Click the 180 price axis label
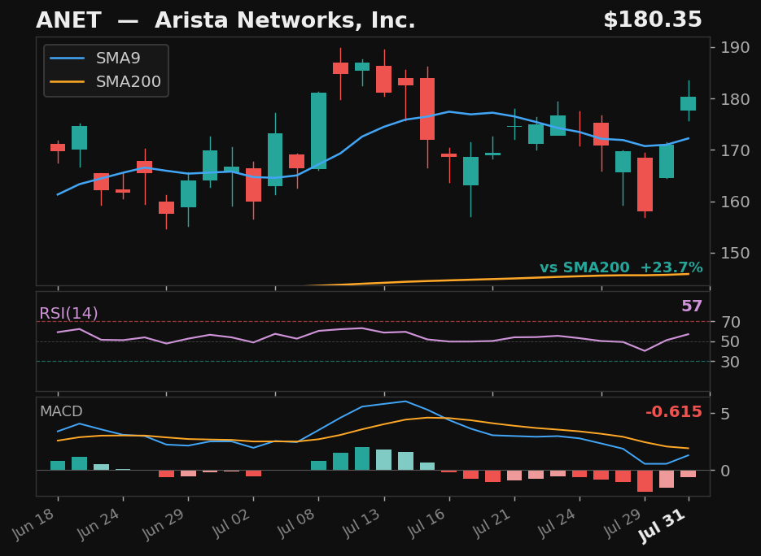The width and height of the screenshot is (761, 556). (x=735, y=99)
